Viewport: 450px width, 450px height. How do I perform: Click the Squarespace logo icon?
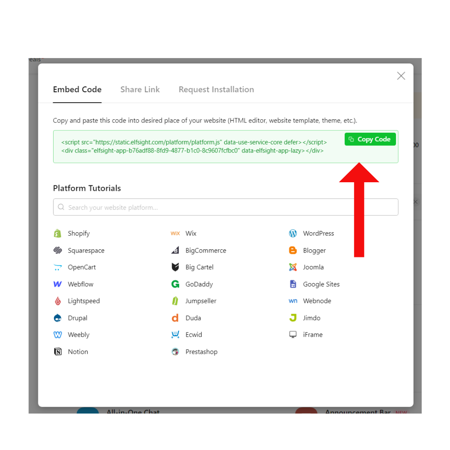coord(58,250)
